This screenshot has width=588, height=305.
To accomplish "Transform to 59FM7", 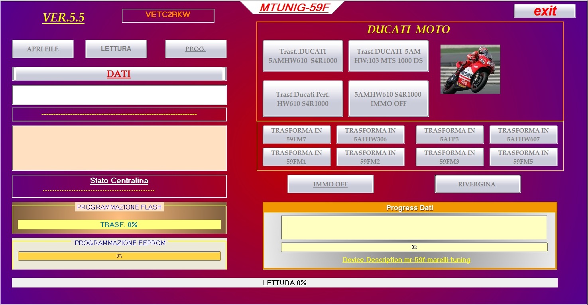I will [x=297, y=135].
